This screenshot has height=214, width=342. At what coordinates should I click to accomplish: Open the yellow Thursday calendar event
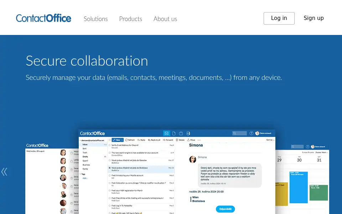tap(281, 194)
